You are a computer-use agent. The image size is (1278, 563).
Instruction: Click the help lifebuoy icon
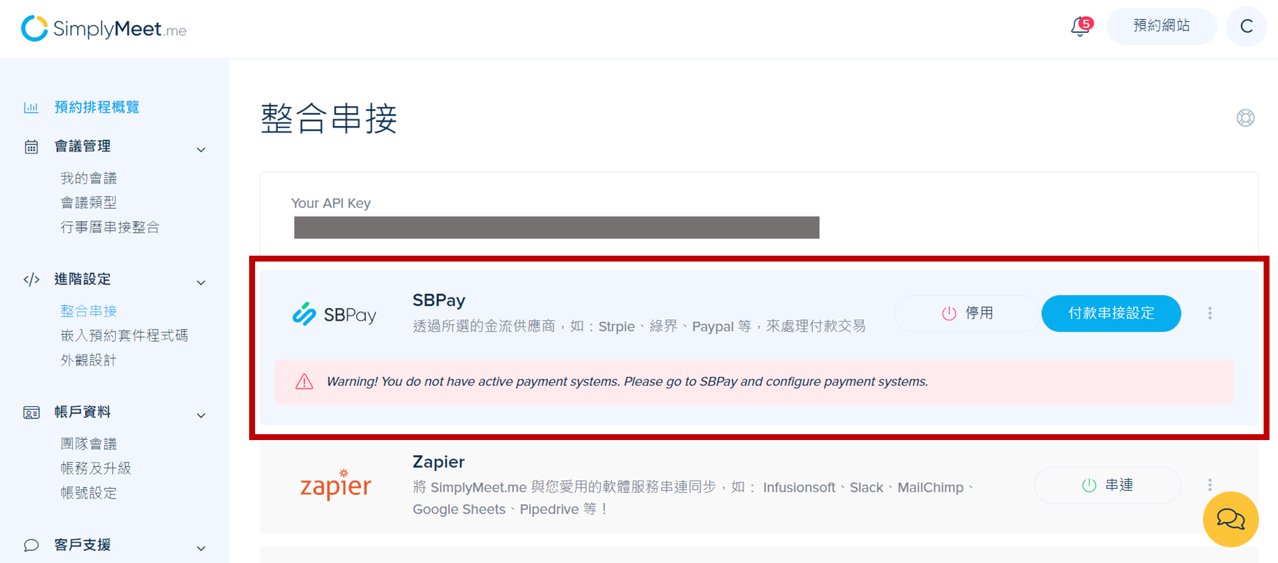pyautogui.click(x=1245, y=118)
